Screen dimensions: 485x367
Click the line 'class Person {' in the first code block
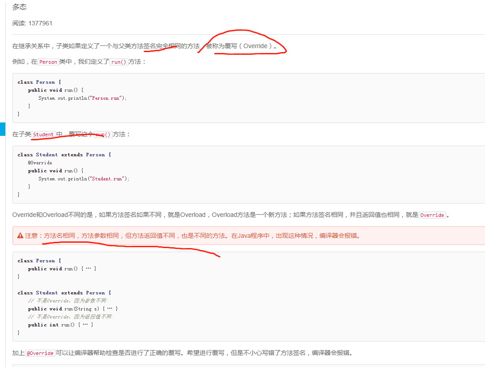point(39,82)
